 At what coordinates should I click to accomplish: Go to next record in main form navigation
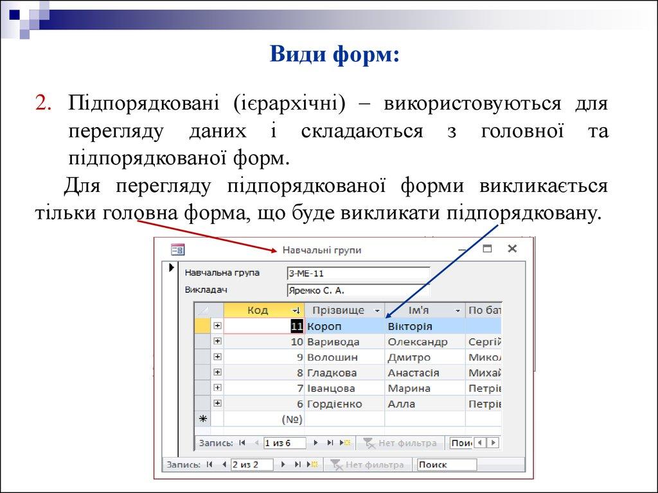click(282, 464)
